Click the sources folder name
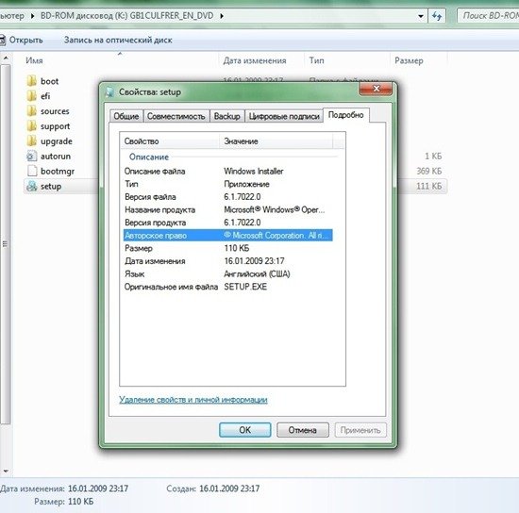Viewport: 519px width, 513px height. (x=55, y=111)
